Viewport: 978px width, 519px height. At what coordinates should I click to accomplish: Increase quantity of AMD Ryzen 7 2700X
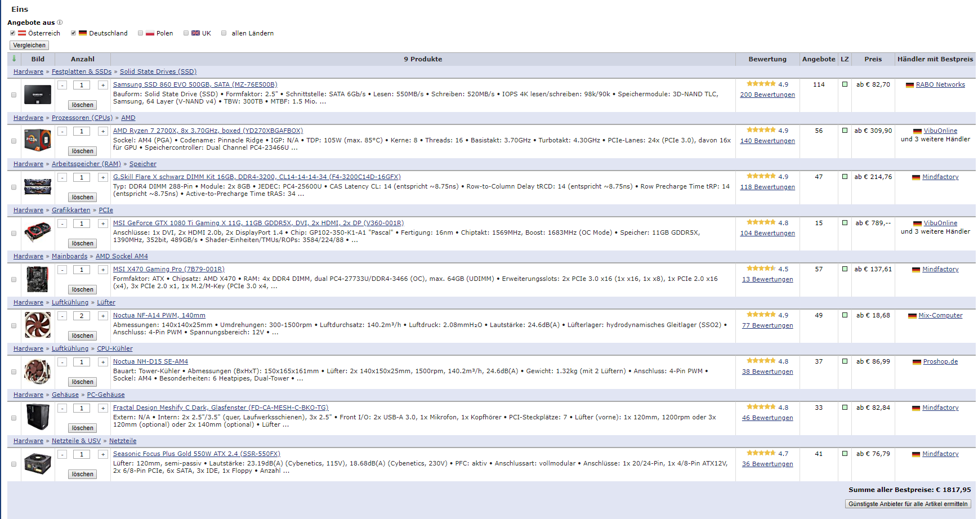pyautogui.click(x=103, y=131)
